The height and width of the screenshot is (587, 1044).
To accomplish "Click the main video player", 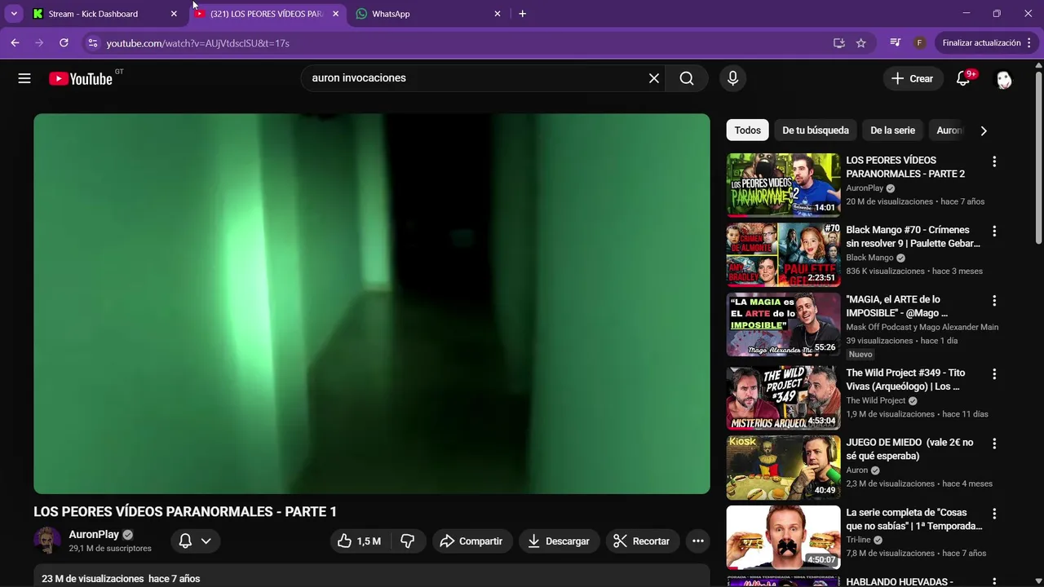I will click(x=372, y=303).
